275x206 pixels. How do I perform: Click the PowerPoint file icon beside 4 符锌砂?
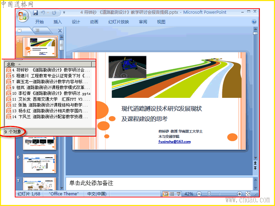(9, 70)
